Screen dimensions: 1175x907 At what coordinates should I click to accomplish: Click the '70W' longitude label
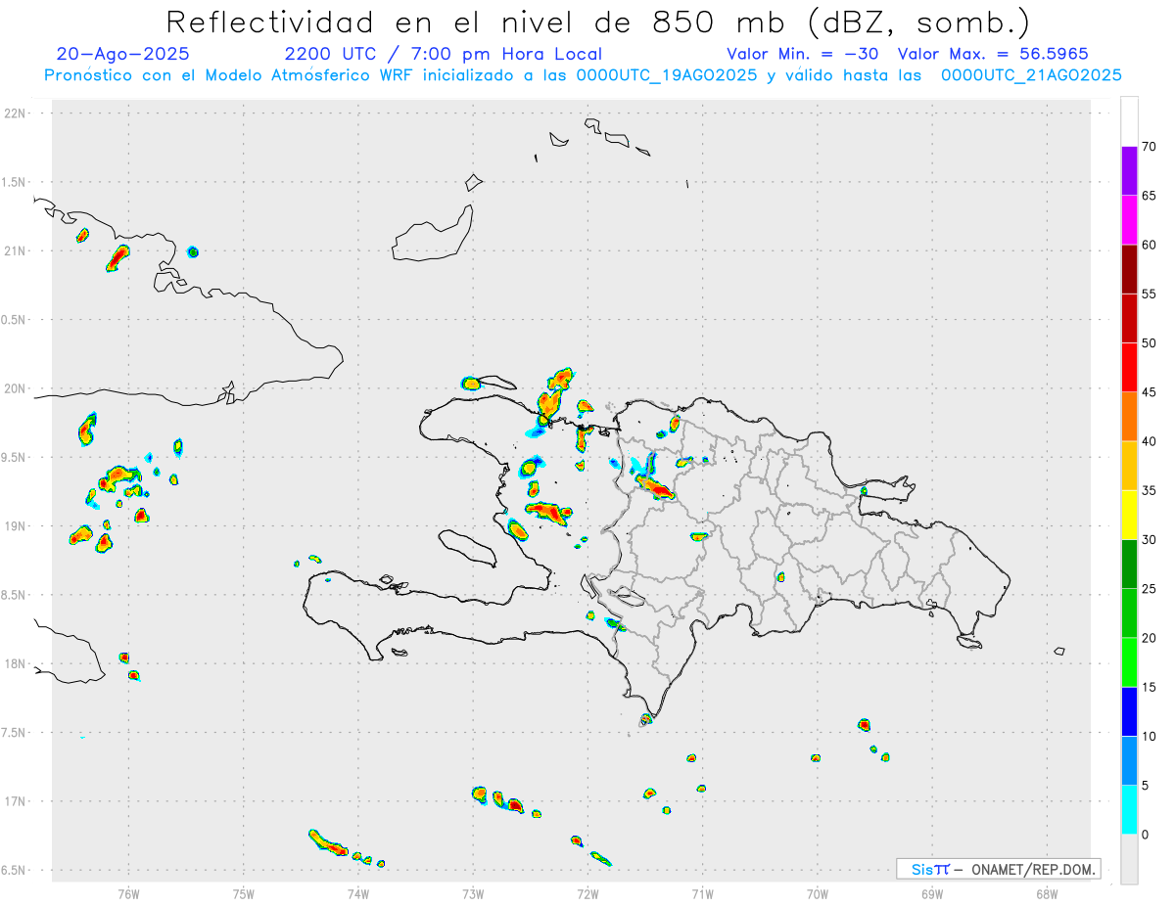point(818,893)
